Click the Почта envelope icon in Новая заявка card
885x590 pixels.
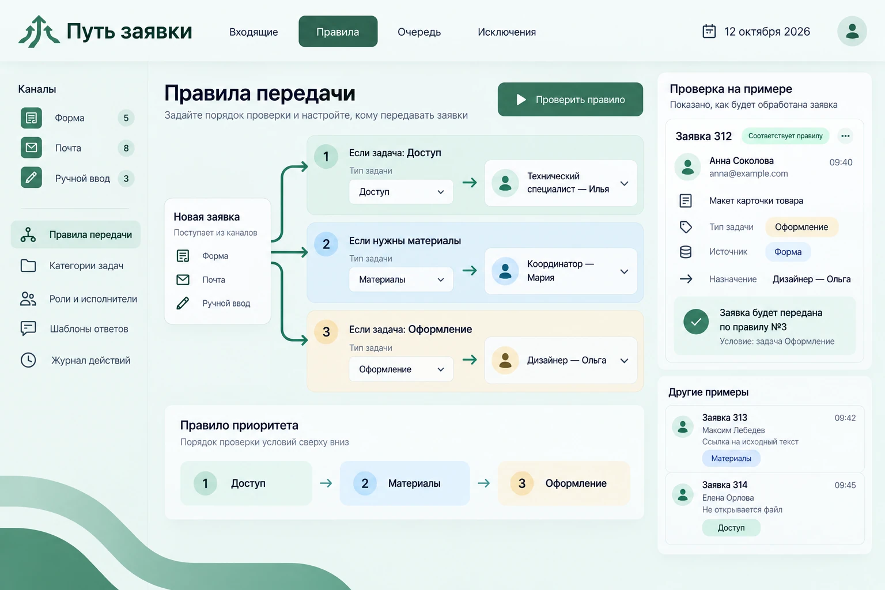(x=183, y=279)
